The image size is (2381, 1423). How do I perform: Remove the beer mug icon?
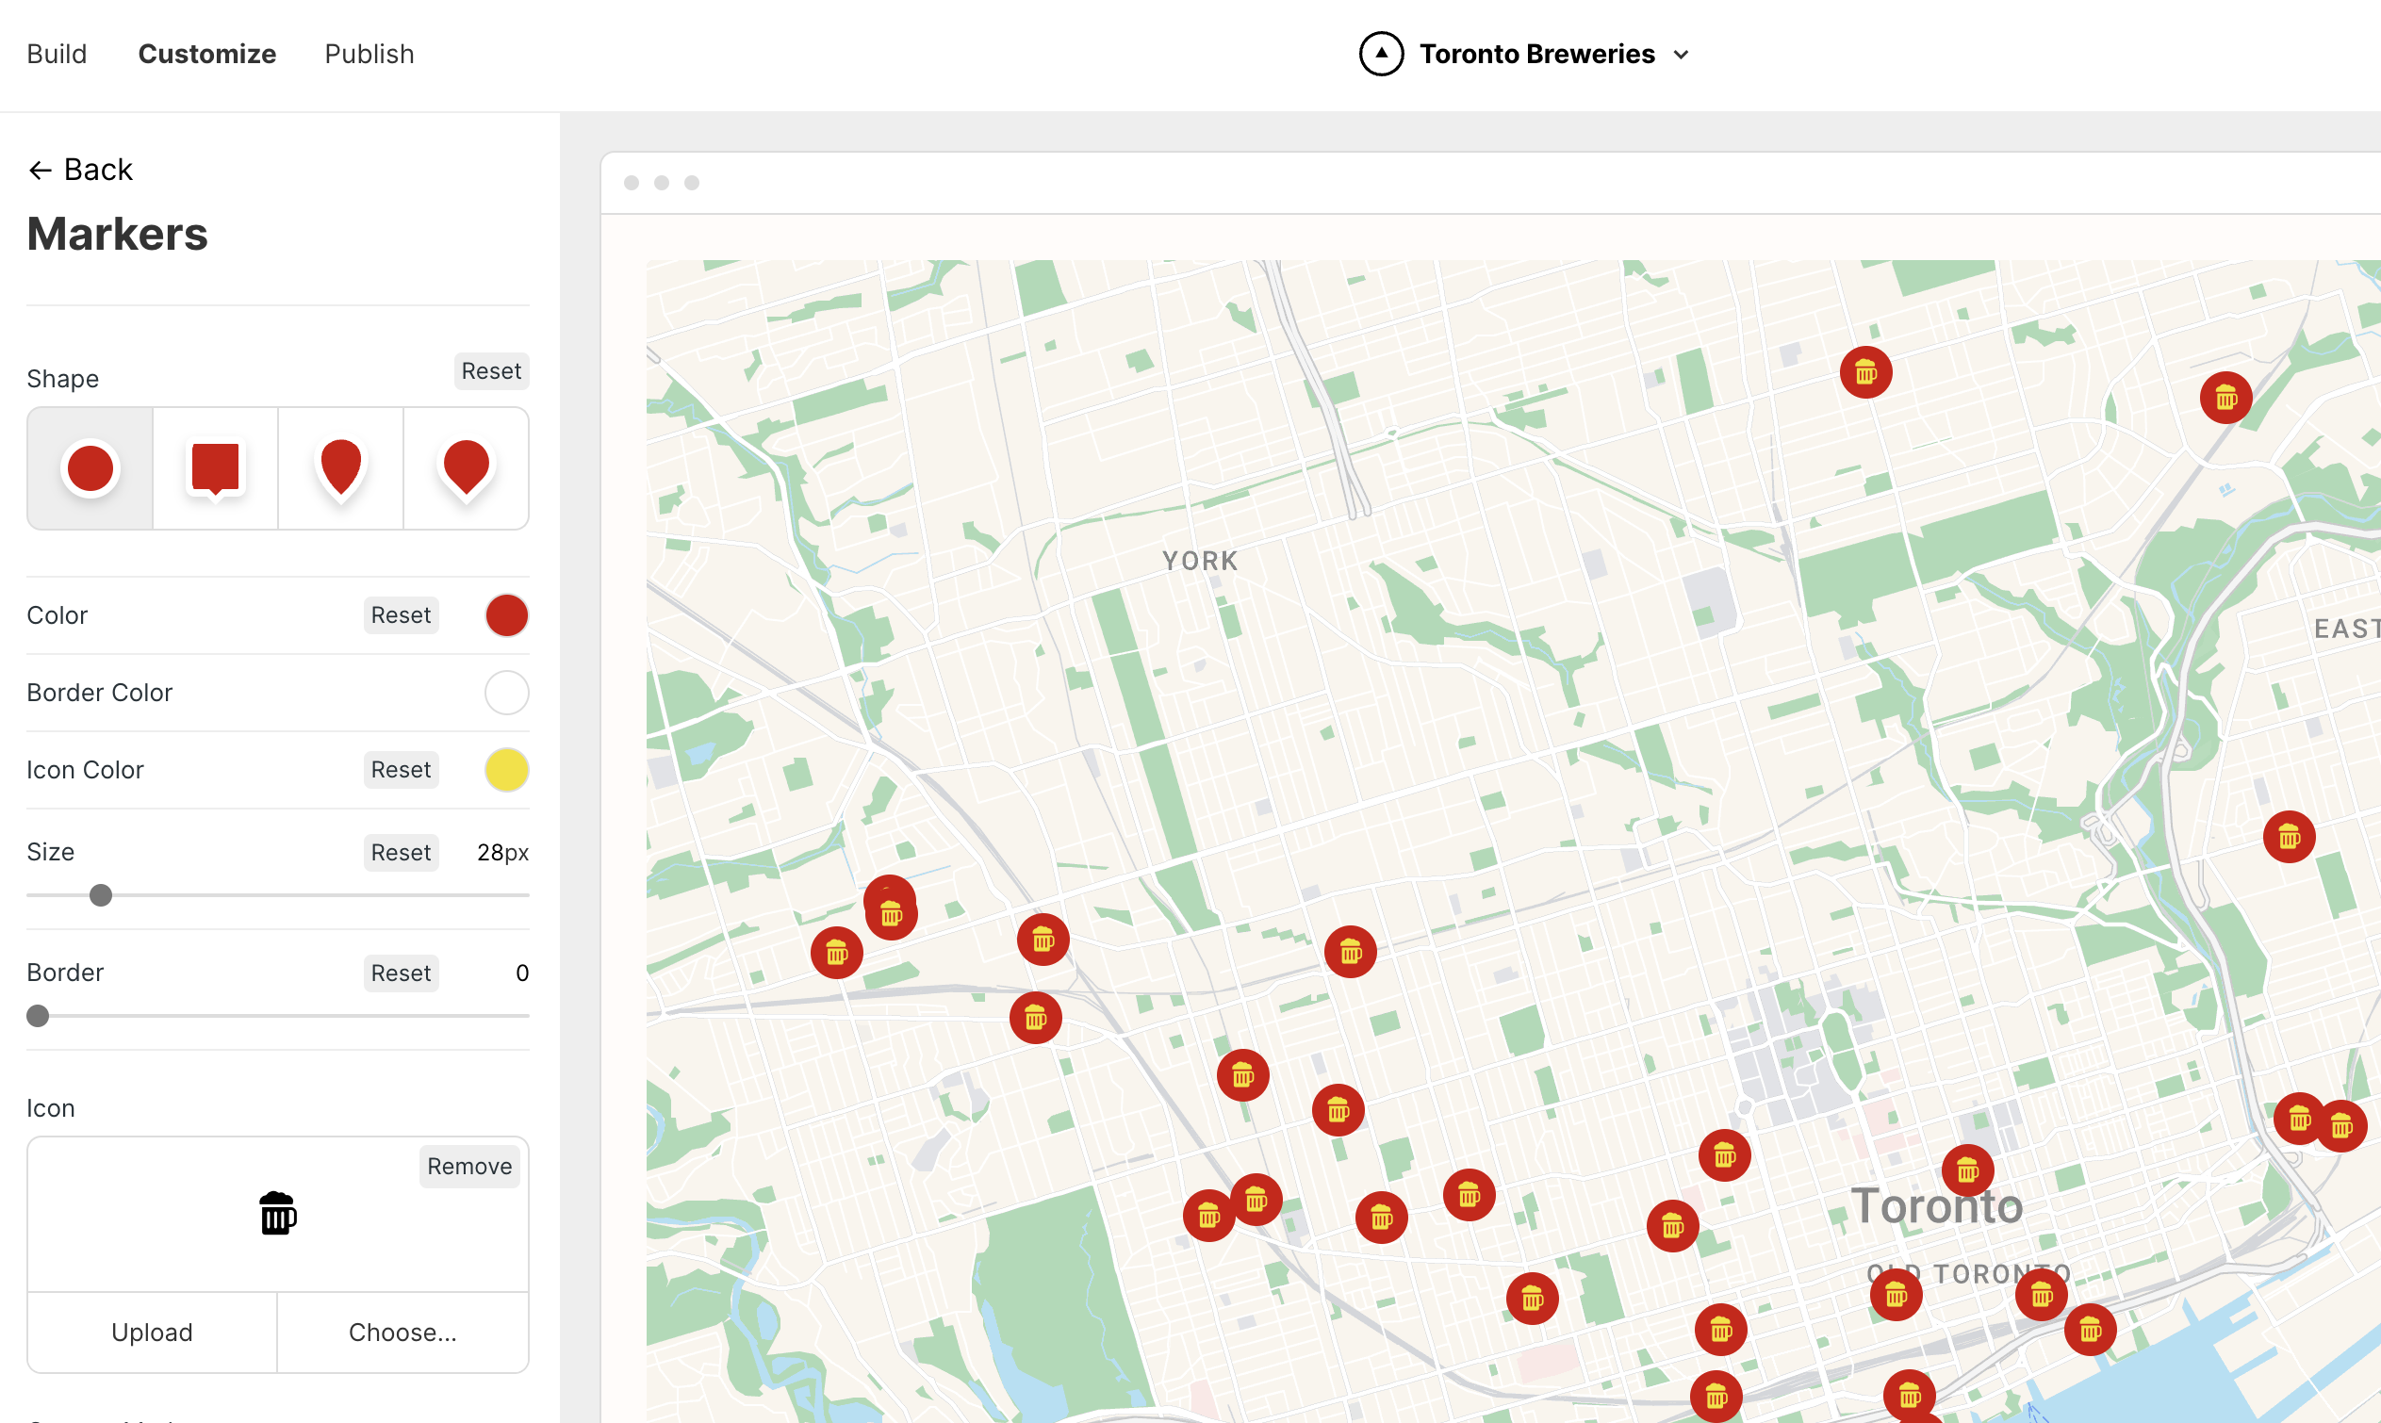[x=468, y=1167]
